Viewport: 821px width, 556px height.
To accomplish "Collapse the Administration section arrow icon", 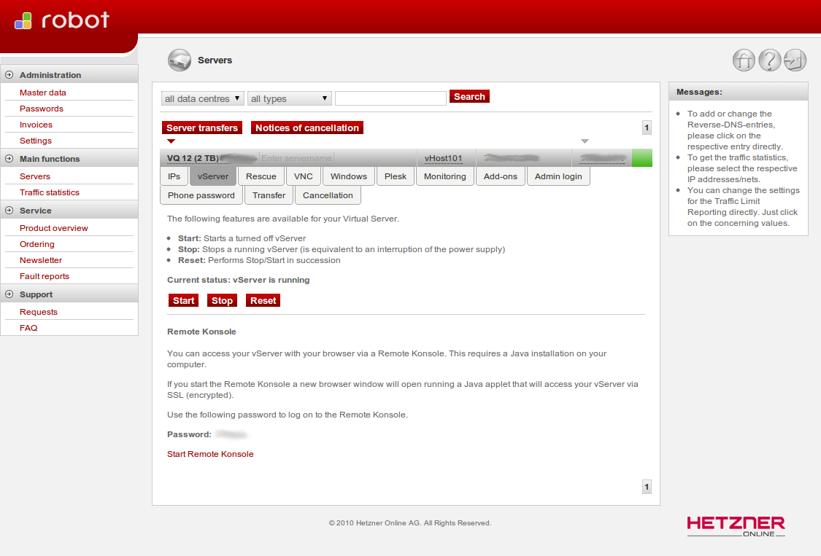I will tap(9, 75).
